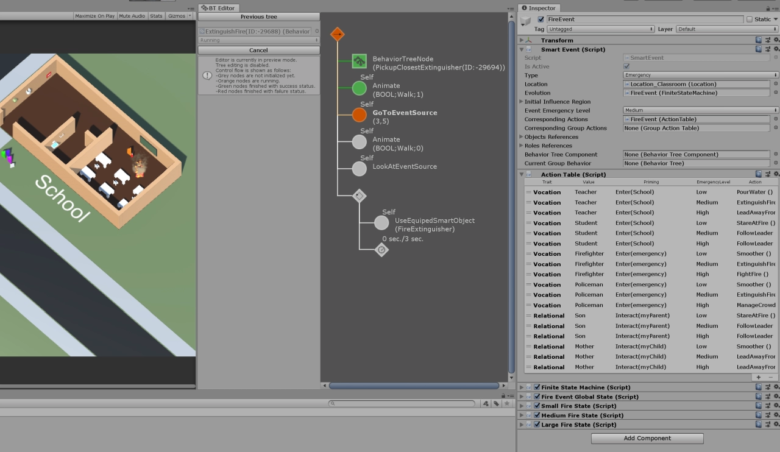
Task: Expand the Transform component
Action: pyautogui.click(x=521, y=40)
